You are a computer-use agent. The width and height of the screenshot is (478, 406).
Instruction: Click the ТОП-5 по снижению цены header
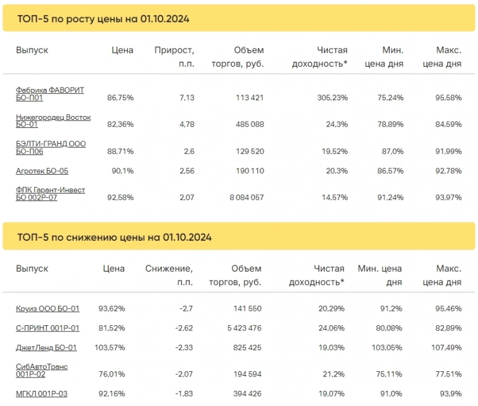coord(114,238)
